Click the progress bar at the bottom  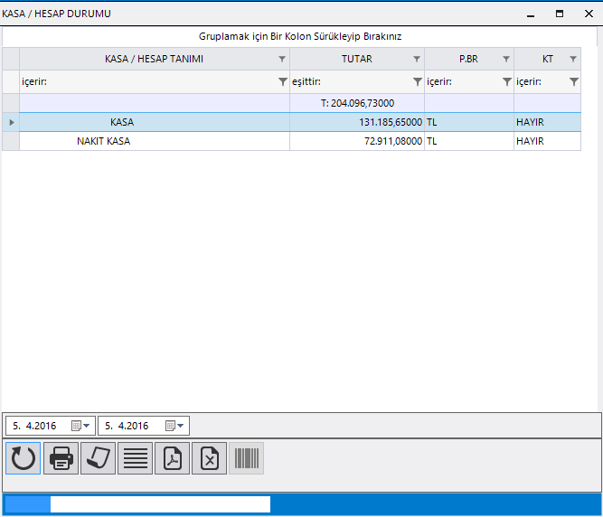click(159, 504)
